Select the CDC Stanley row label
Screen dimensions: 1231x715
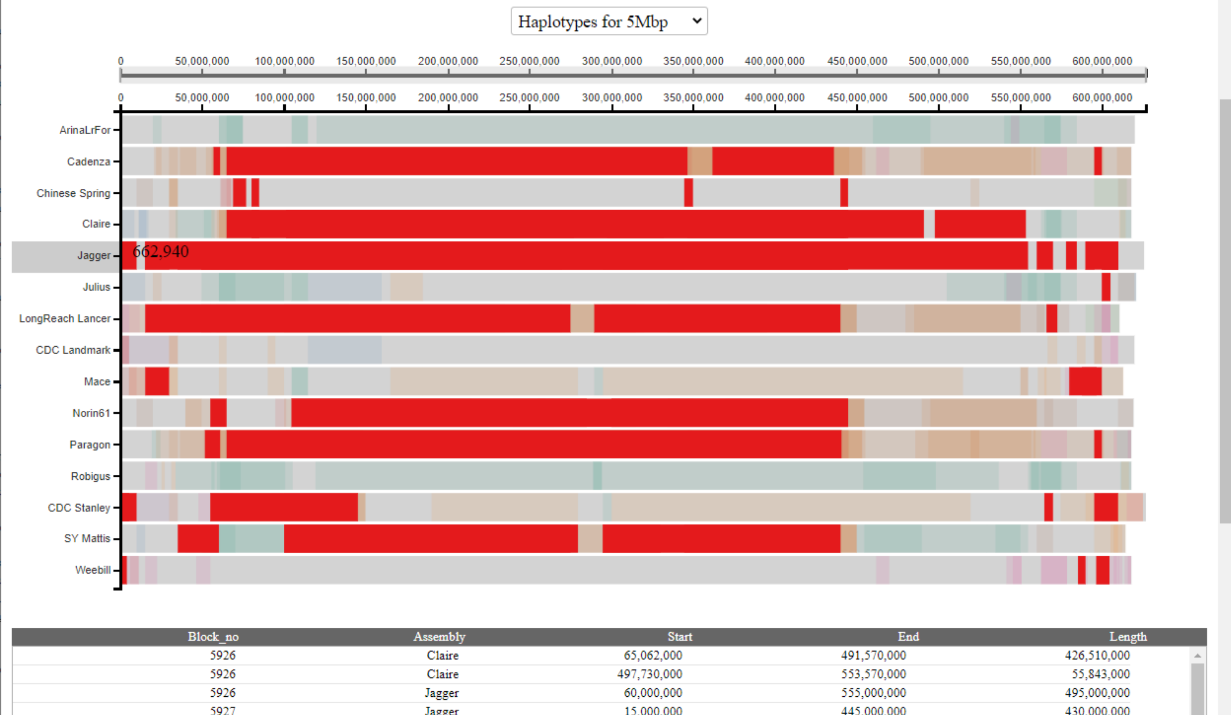pyautogui.click(x=79, y=508)
